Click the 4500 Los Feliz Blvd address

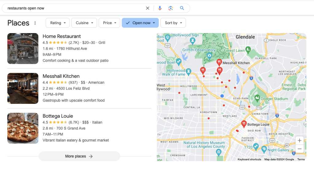[73, 89]
